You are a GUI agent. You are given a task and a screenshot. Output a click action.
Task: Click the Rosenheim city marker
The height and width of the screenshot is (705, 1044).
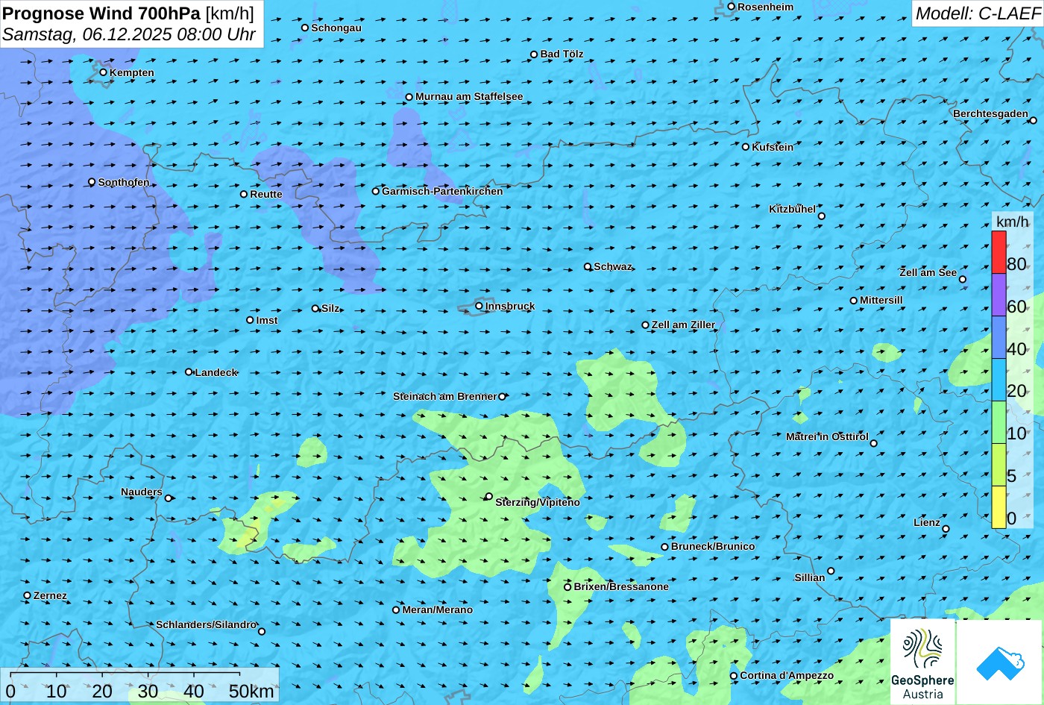point(732,7)
